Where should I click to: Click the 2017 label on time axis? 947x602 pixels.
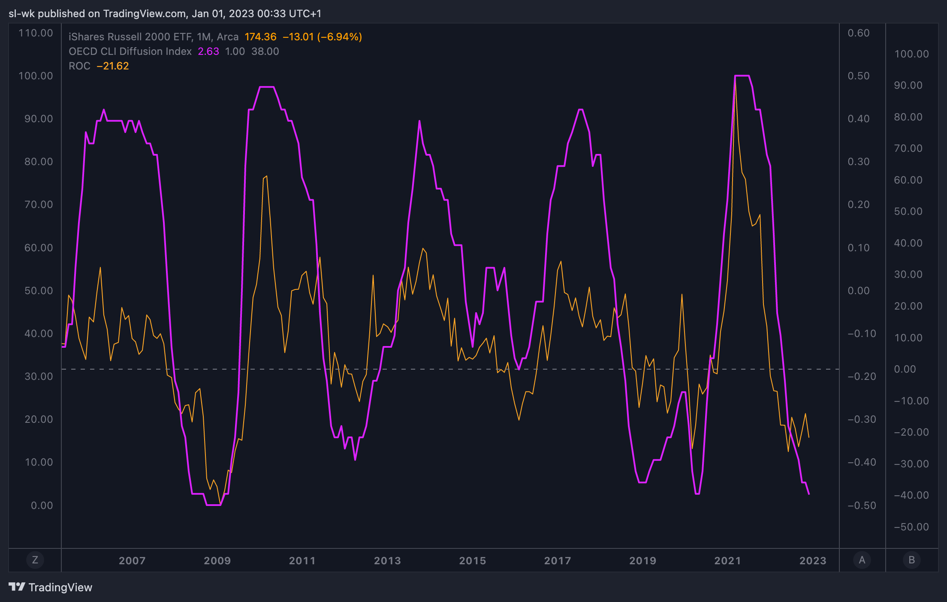pos(558,560)
